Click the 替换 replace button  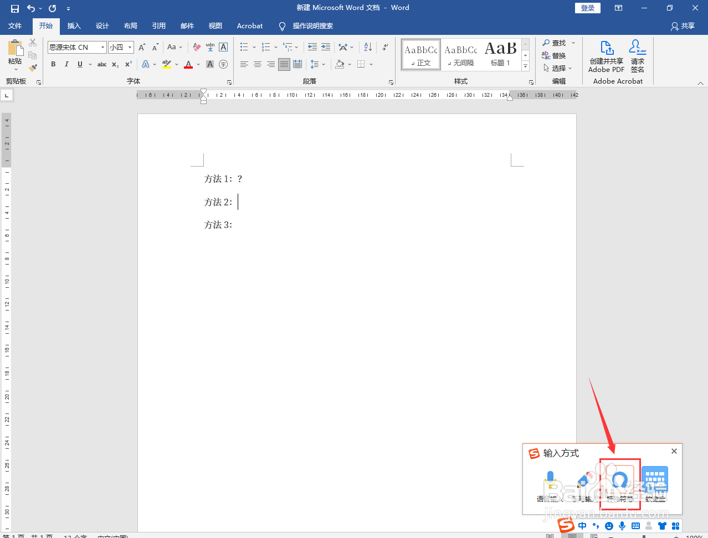coord(554,55)
